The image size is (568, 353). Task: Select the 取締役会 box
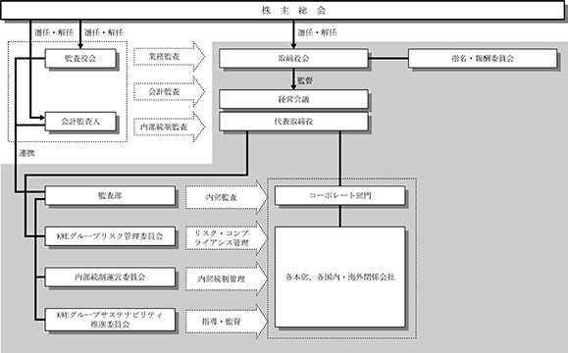pyautogui.click(x=293, y=58)
